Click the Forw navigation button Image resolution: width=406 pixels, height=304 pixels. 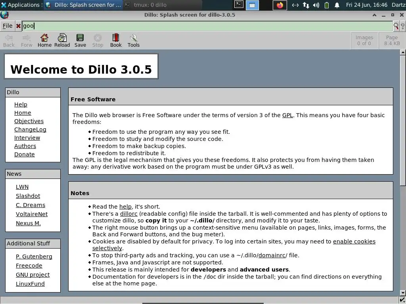point(27,41)
